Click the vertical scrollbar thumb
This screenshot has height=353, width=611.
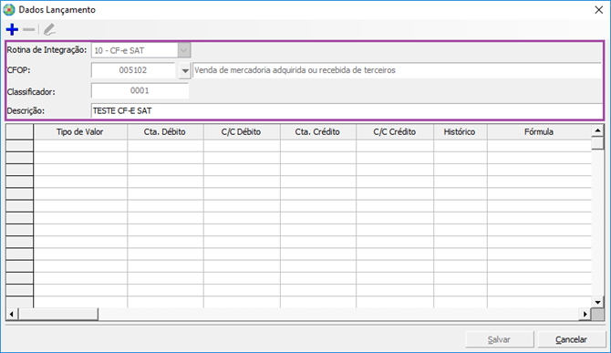tap(597, 143)
